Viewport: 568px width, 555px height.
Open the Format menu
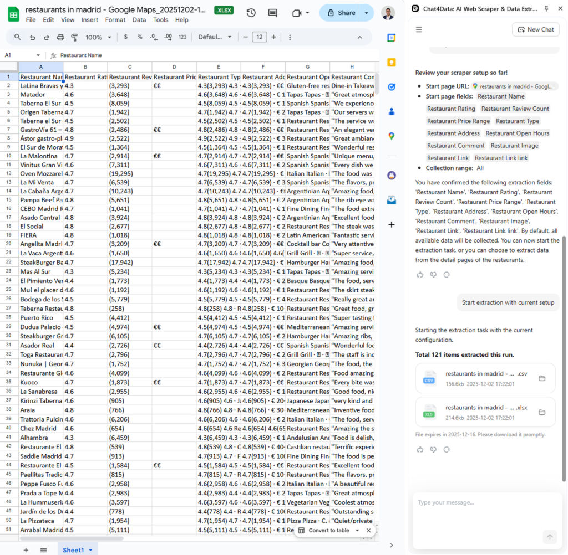pyautogui.click(x=115, y=20)
